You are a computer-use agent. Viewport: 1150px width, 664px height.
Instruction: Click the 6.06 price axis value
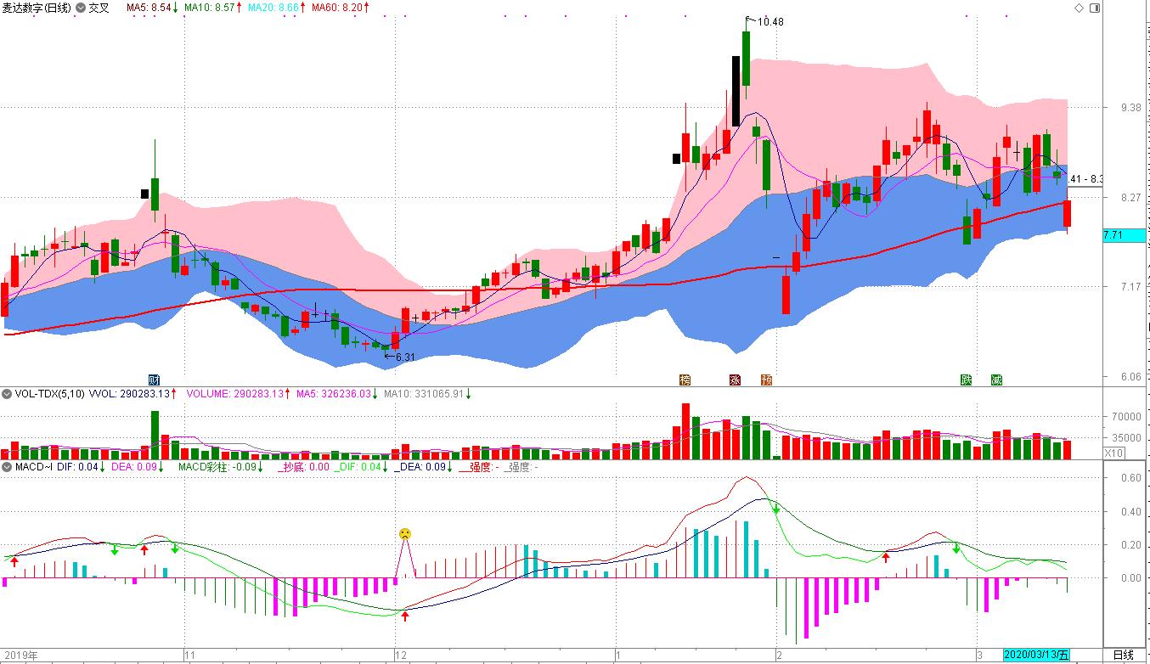pos(1131,377)
